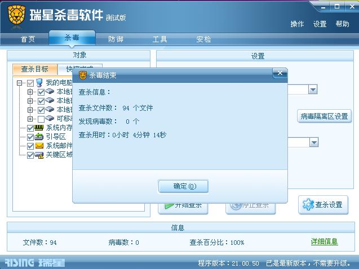Uncheck the first 本地 disk checkbox
The image size is (359, 269).
click(41, 92)
